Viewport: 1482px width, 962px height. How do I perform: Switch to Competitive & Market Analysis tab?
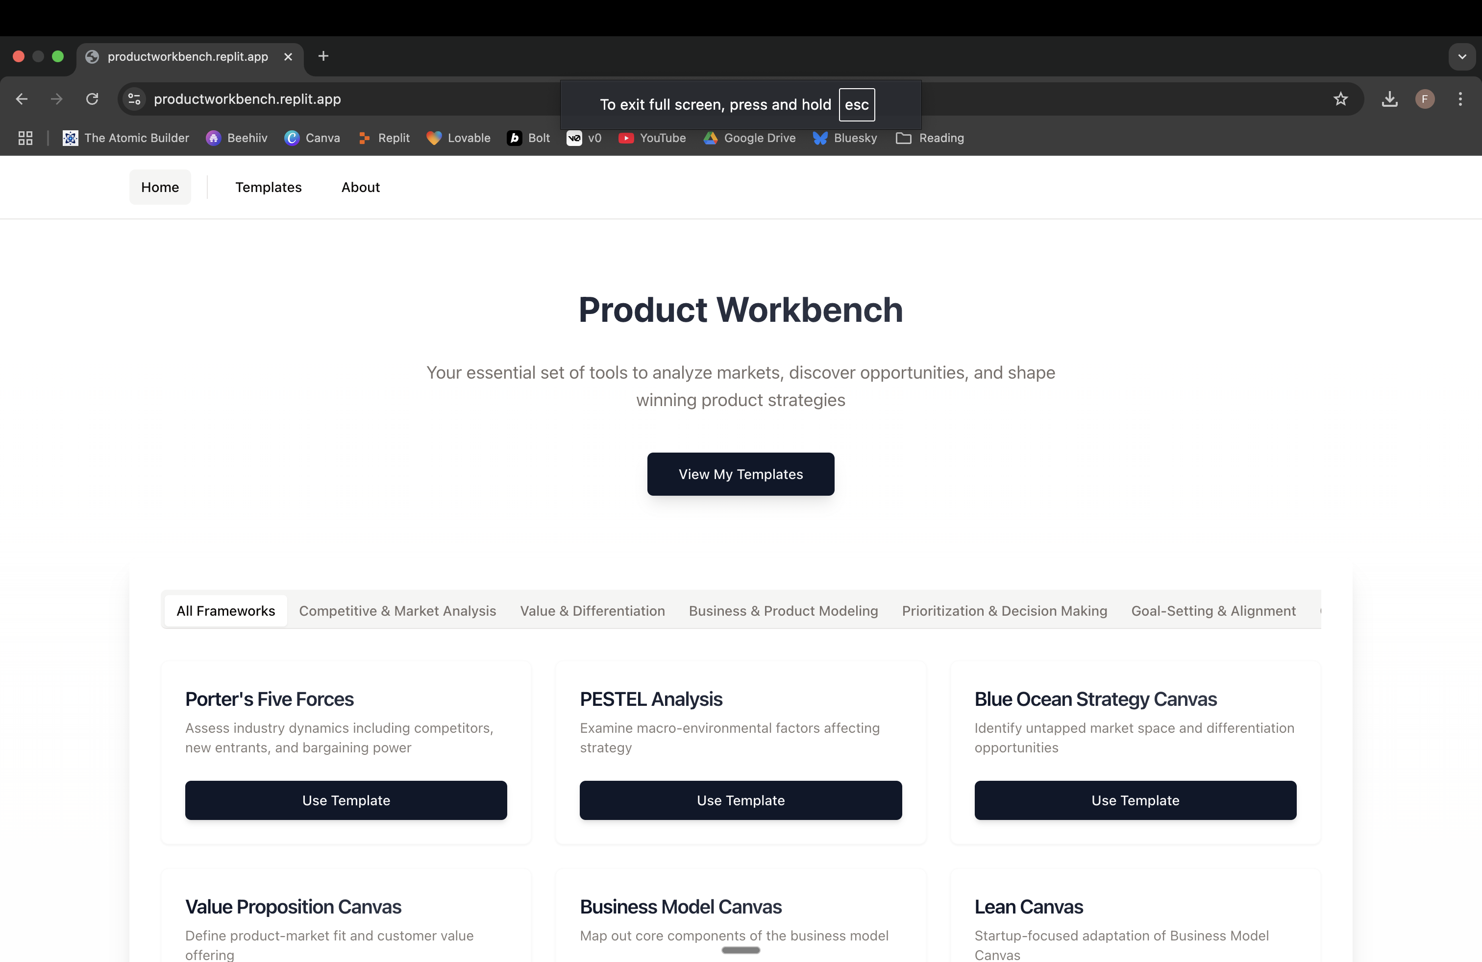pyautogui.click(x=397, y=611)
